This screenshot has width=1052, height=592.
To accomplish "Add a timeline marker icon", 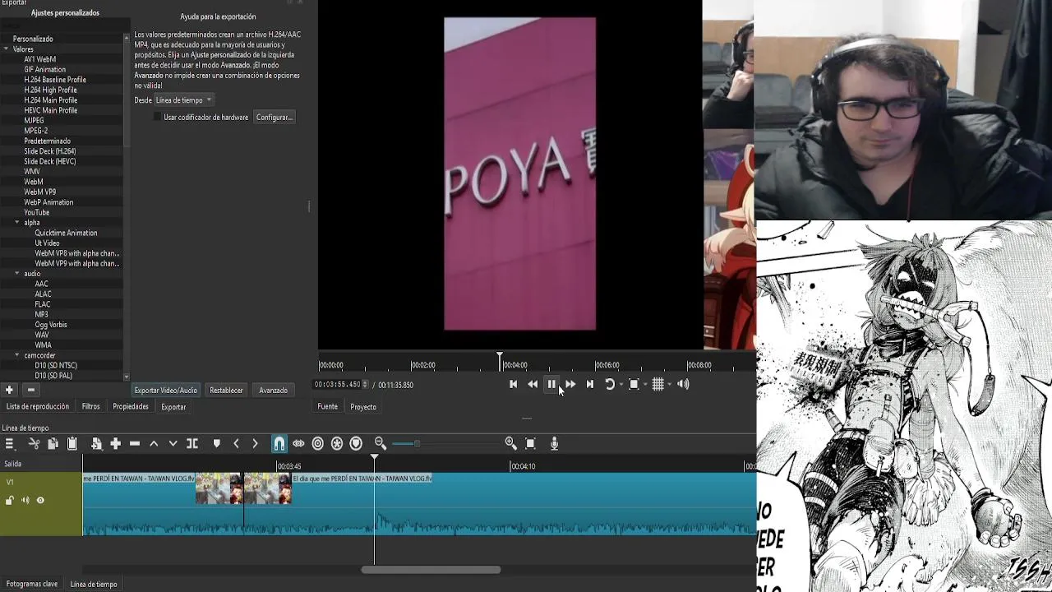I will tap(217, 444).
